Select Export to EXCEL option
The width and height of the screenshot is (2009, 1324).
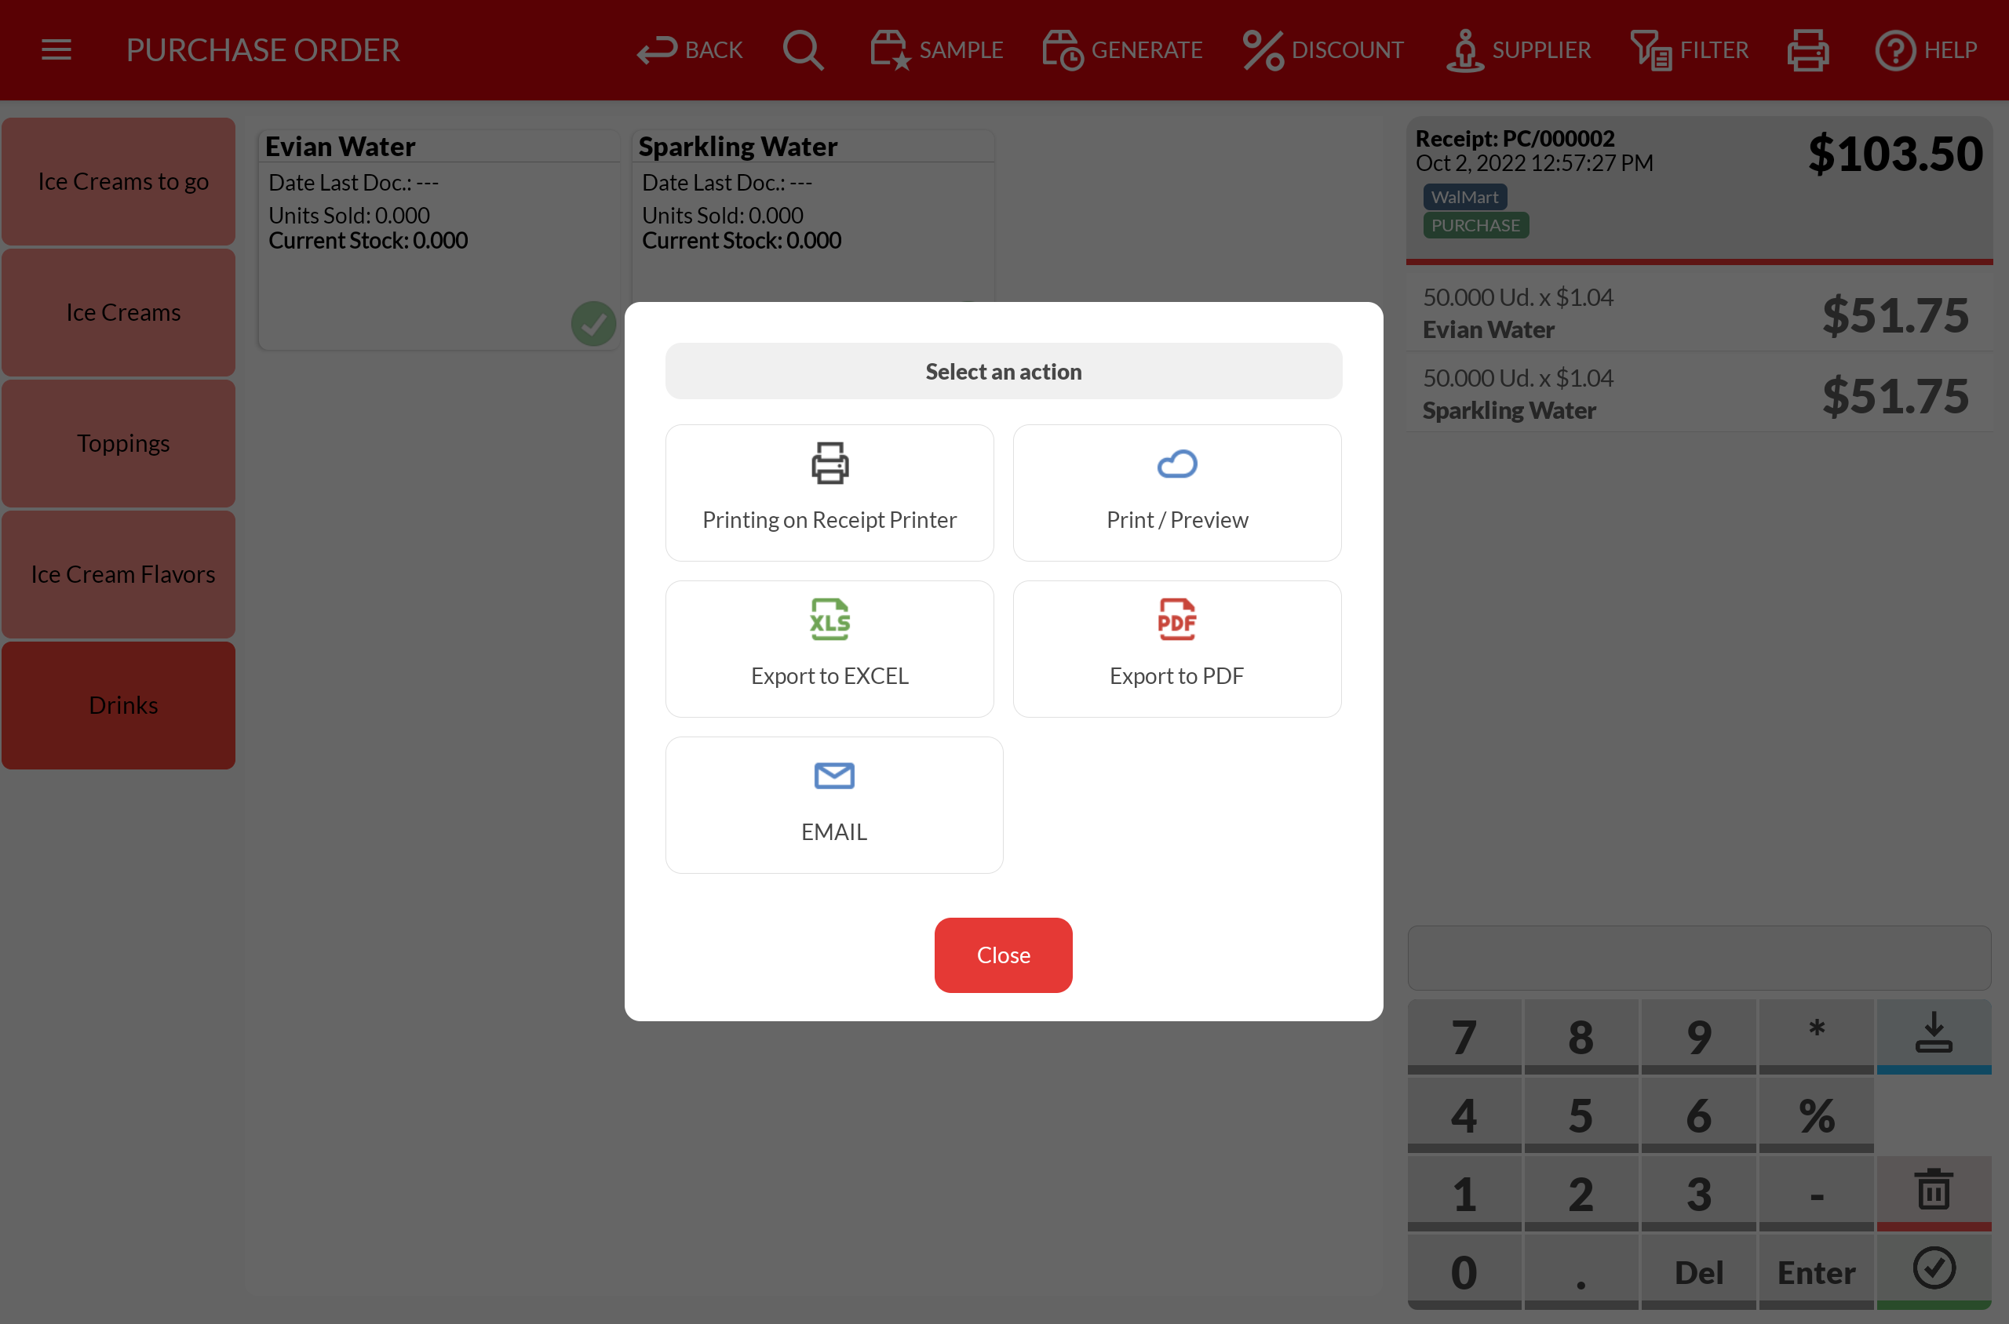[x=829, y=649]
